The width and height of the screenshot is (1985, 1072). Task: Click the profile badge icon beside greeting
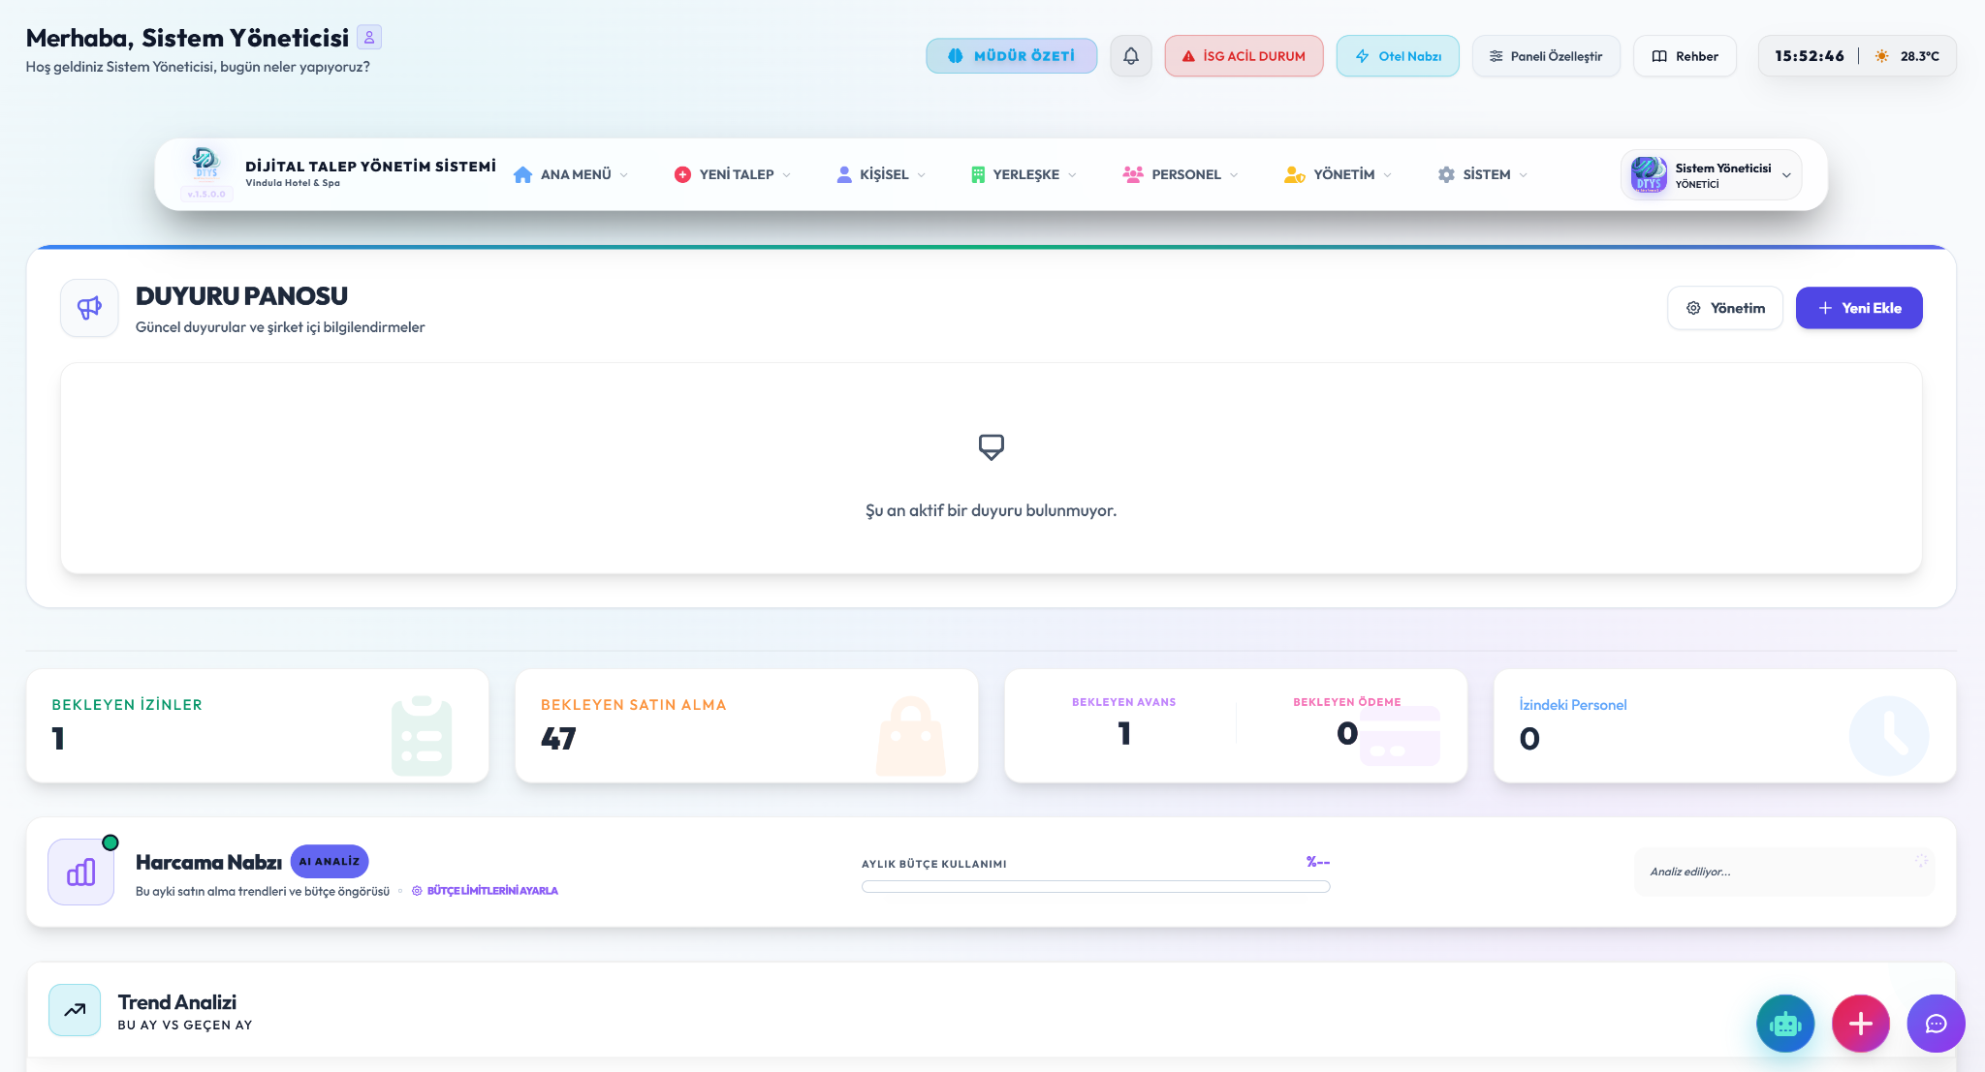click(x=369, y=37)
